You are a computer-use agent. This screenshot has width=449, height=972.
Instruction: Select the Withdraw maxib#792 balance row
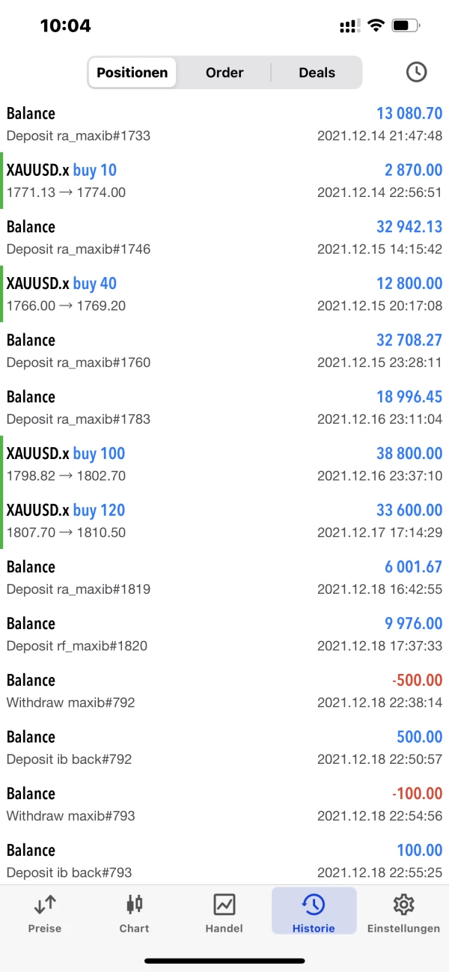(x=224, y=690)
